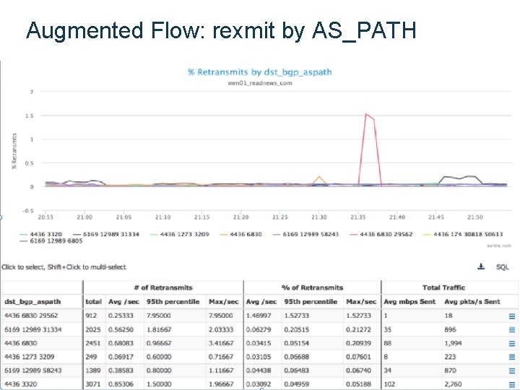Click the 7.95000 95th percentile cell
Viewport: 520px width, 390px height.
(x=159, y=316)
